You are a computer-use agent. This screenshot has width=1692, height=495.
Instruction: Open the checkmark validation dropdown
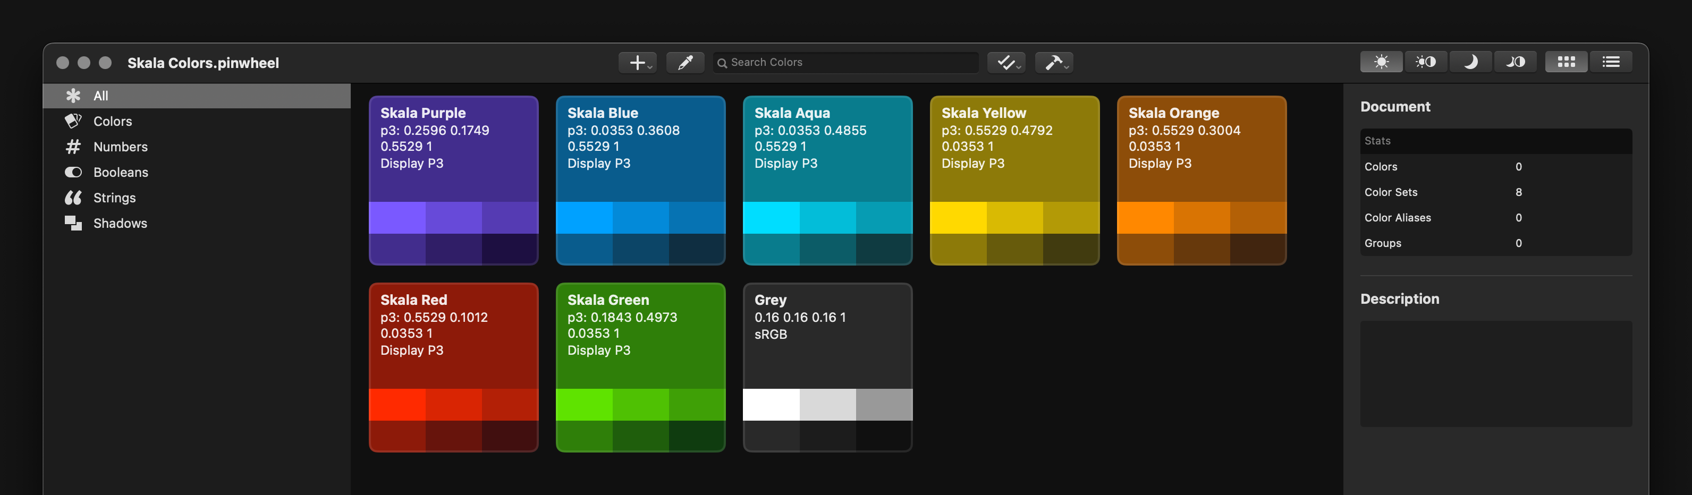pos(1006,62)
